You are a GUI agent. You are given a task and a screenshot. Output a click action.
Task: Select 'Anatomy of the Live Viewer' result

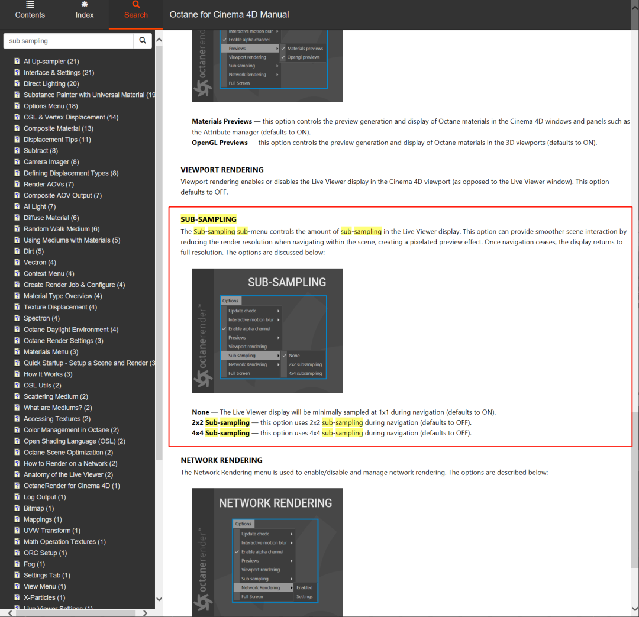click(x=68, y=474)
